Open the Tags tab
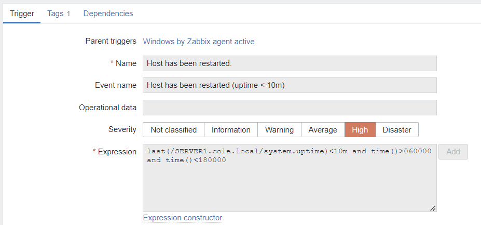 59,14
